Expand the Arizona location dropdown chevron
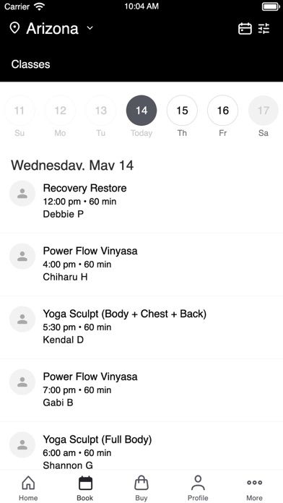The height and width of the screenshot is (503, 283). (x=90, y=28)
